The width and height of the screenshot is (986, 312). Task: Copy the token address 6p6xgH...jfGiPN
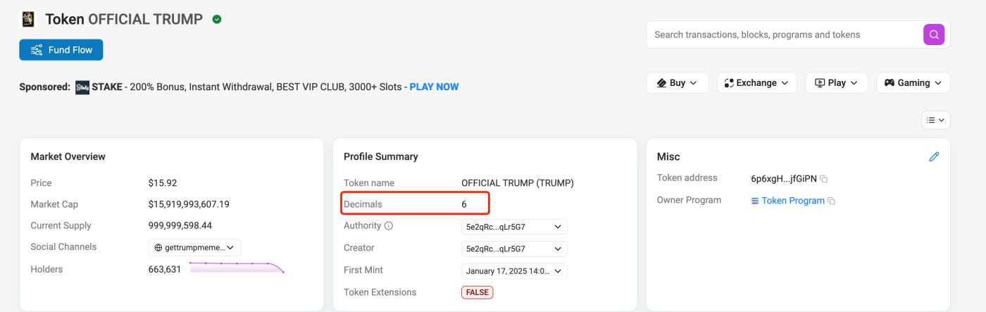pyautogui.click(x=824, y=179)
